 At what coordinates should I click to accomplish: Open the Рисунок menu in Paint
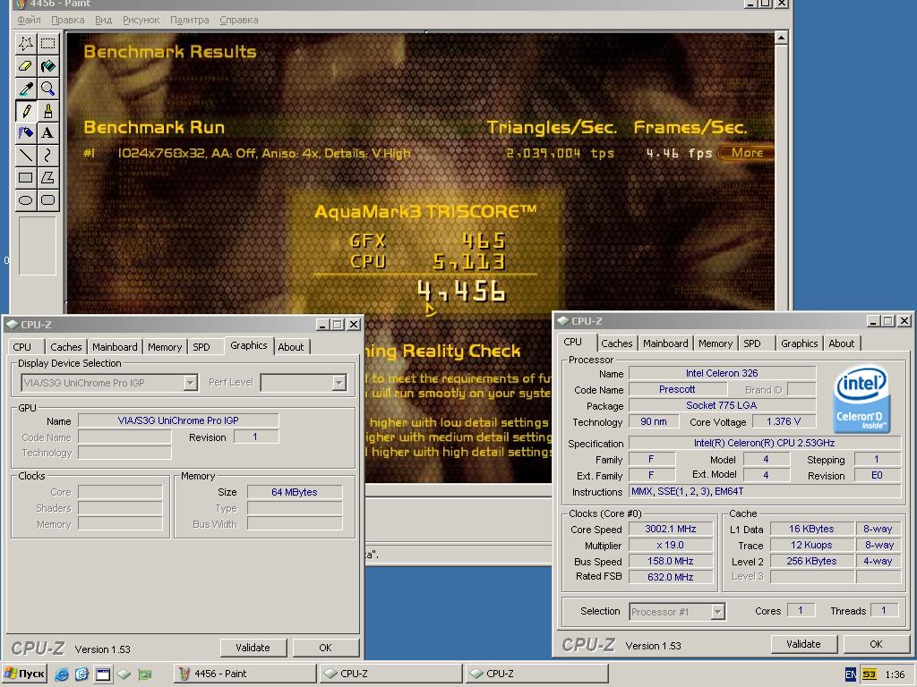point(141,20)
